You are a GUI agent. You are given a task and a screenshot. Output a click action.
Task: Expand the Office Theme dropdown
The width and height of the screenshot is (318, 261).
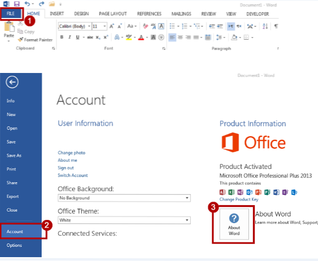187,220
